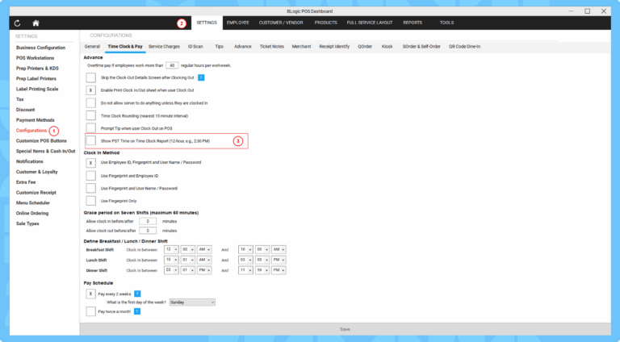The height and width of the screenshot is (342, 620).
Task: Open first day of the week dropdown
Action: 192,302
